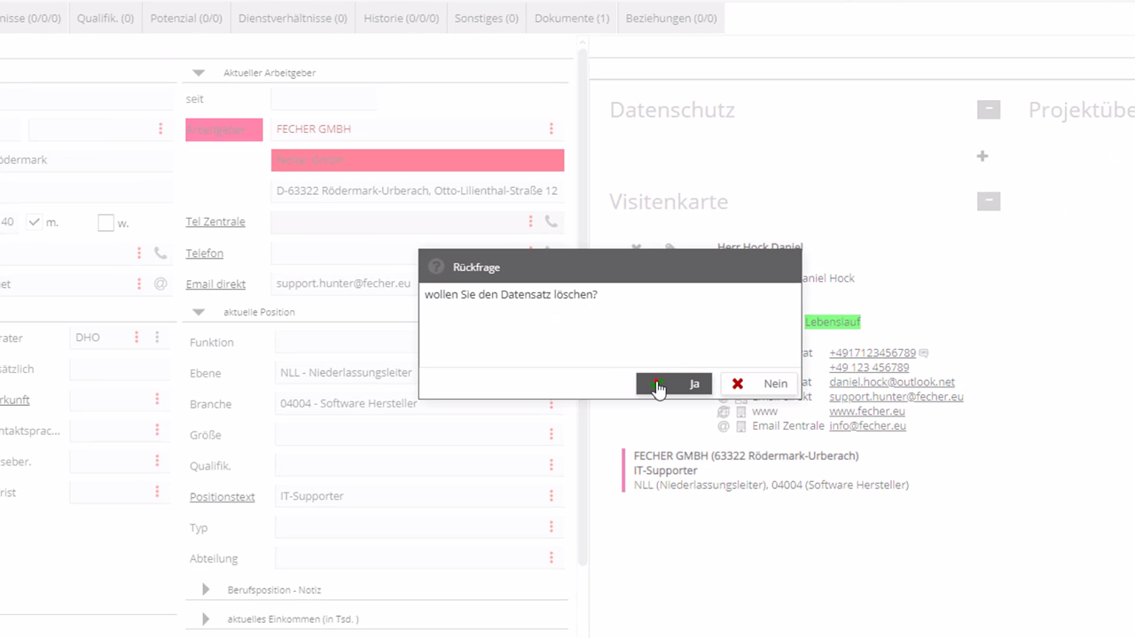Open the green Lebenslauf link

833,322
